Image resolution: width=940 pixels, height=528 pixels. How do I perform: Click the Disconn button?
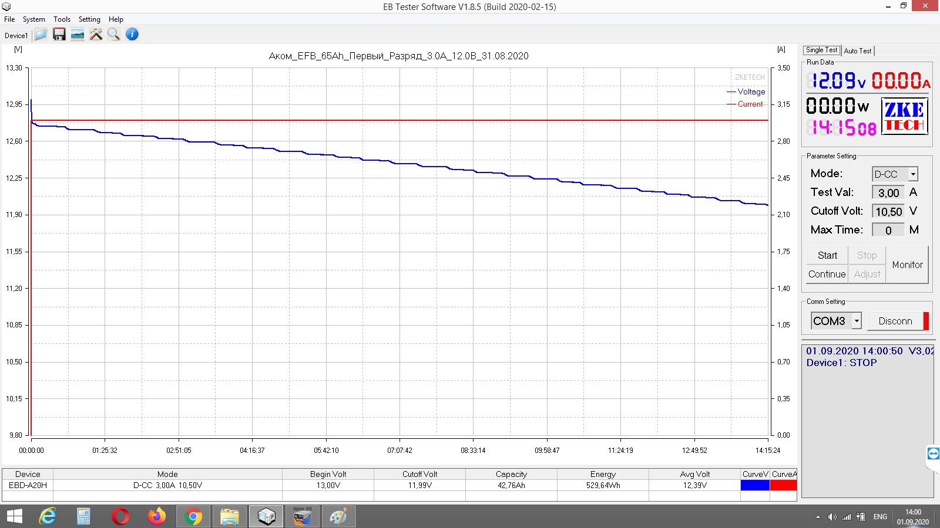coord(895,321)
